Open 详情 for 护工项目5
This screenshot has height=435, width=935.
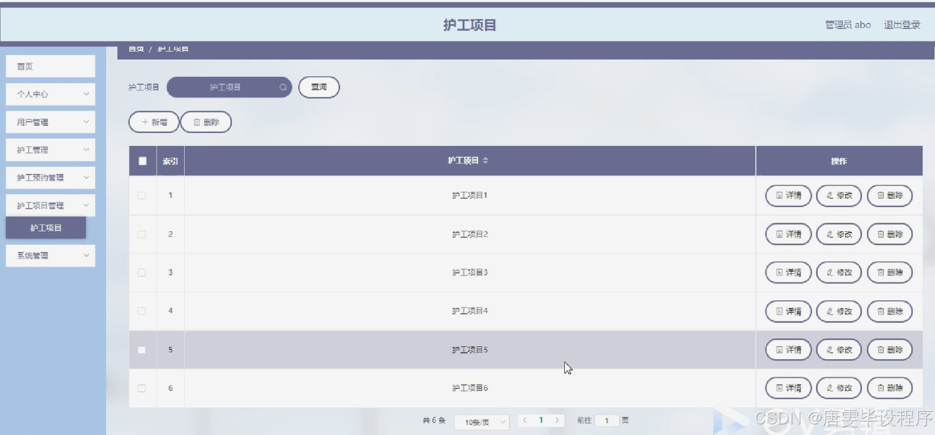click(x=788, y=350)
